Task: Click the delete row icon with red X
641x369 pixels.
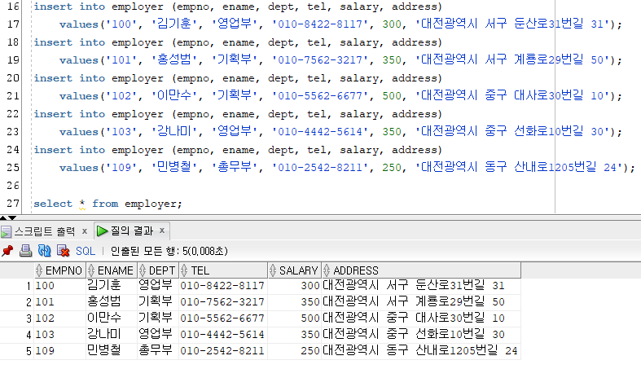Action: tap(63, 251)
